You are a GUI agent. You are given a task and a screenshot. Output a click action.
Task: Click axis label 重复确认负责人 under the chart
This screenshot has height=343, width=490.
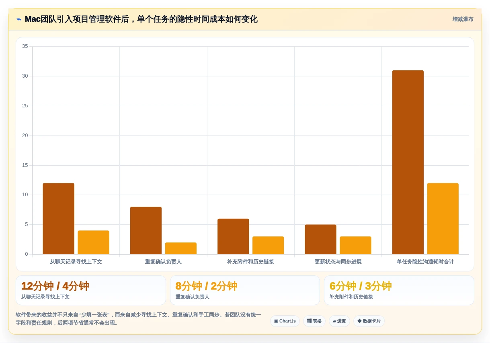pyautogui.click(x=163, y=262)
